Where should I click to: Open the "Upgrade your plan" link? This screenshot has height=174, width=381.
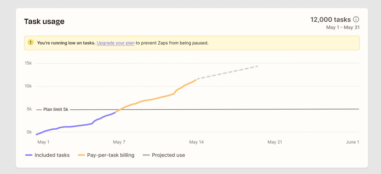coord(115,43)
